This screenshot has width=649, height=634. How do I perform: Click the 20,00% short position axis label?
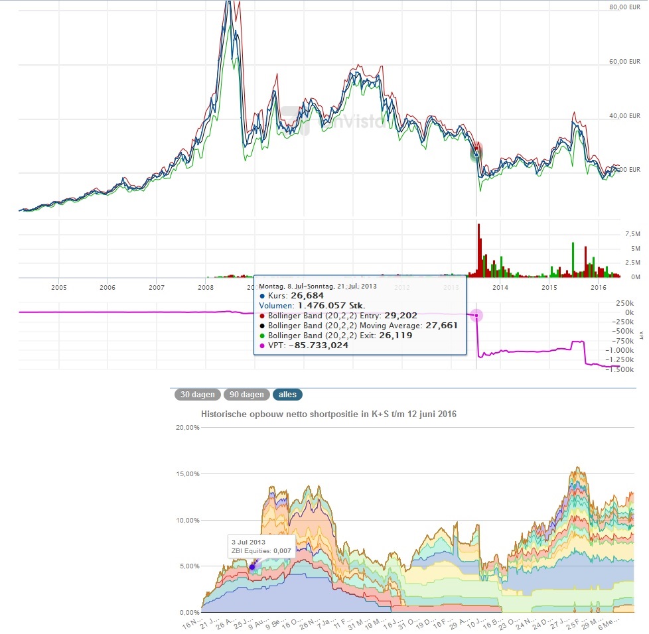[188, 428]
